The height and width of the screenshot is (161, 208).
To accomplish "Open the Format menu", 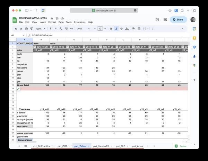I will click(x=52, y=22).
